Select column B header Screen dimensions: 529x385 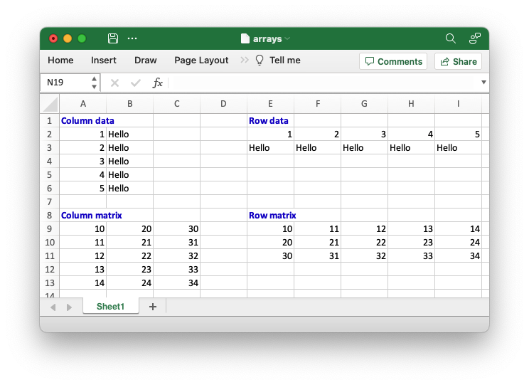click(x=130, y=104)
